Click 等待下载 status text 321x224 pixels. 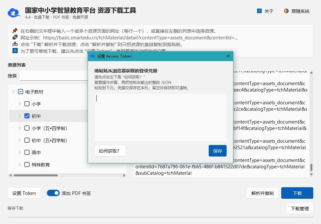click(x=15, y=208)
